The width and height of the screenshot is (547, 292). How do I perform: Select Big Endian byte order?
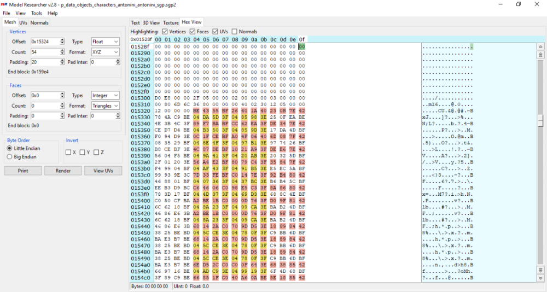pos(9,157)
